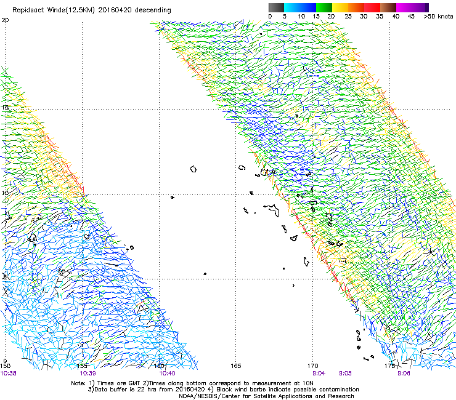
Task: Click the '45' legend scale value
Action: (411, 17)
